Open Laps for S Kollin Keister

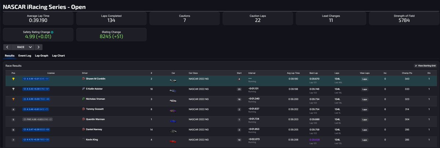364,89
